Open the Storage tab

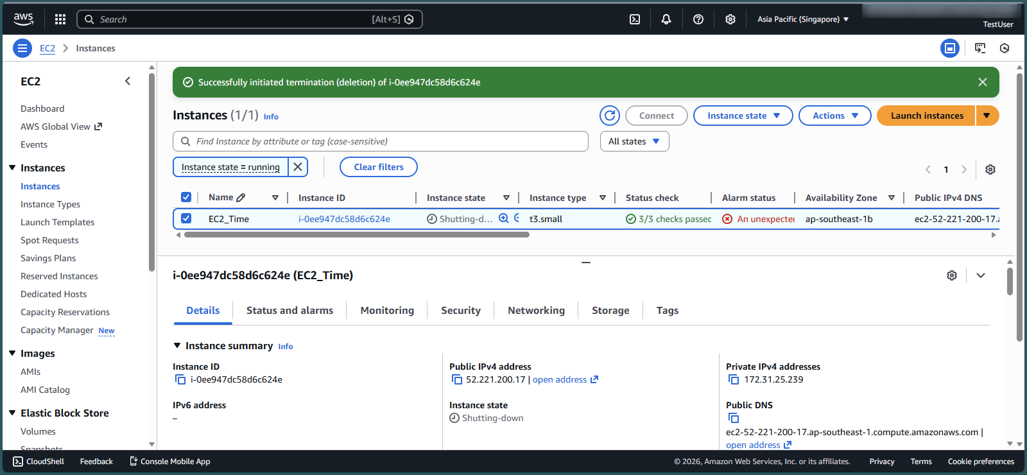pyautogui.click(x=610, y=310)
